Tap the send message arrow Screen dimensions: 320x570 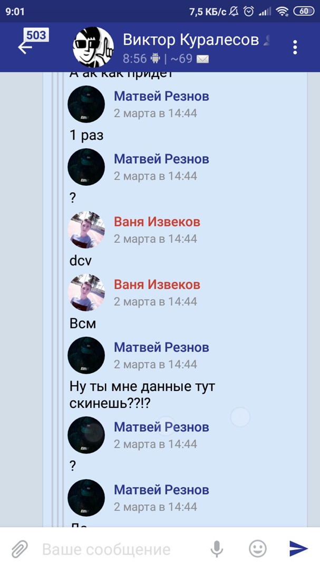click(x=298, y=548)
